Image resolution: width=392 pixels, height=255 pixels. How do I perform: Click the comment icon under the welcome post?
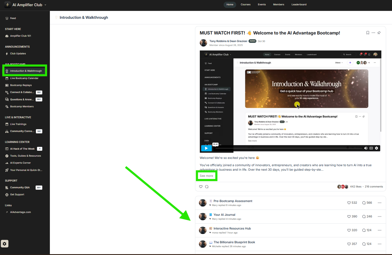207,187
